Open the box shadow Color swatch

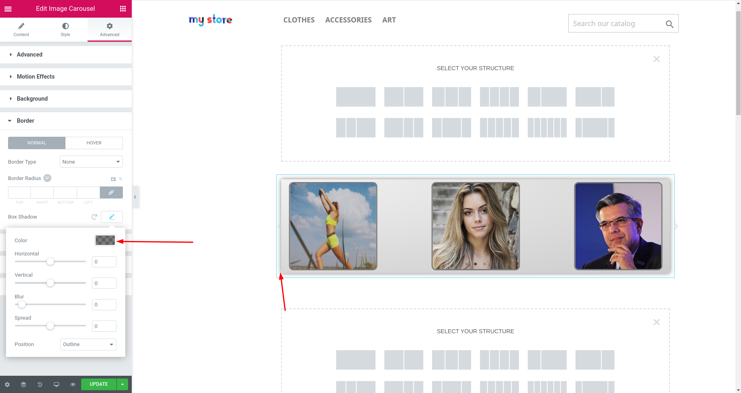(x=105, y=240)
